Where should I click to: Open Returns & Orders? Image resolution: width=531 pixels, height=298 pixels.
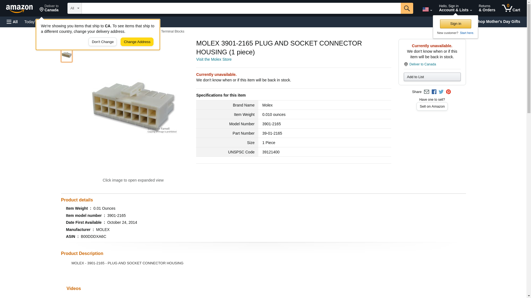click(x=487, y=8)
